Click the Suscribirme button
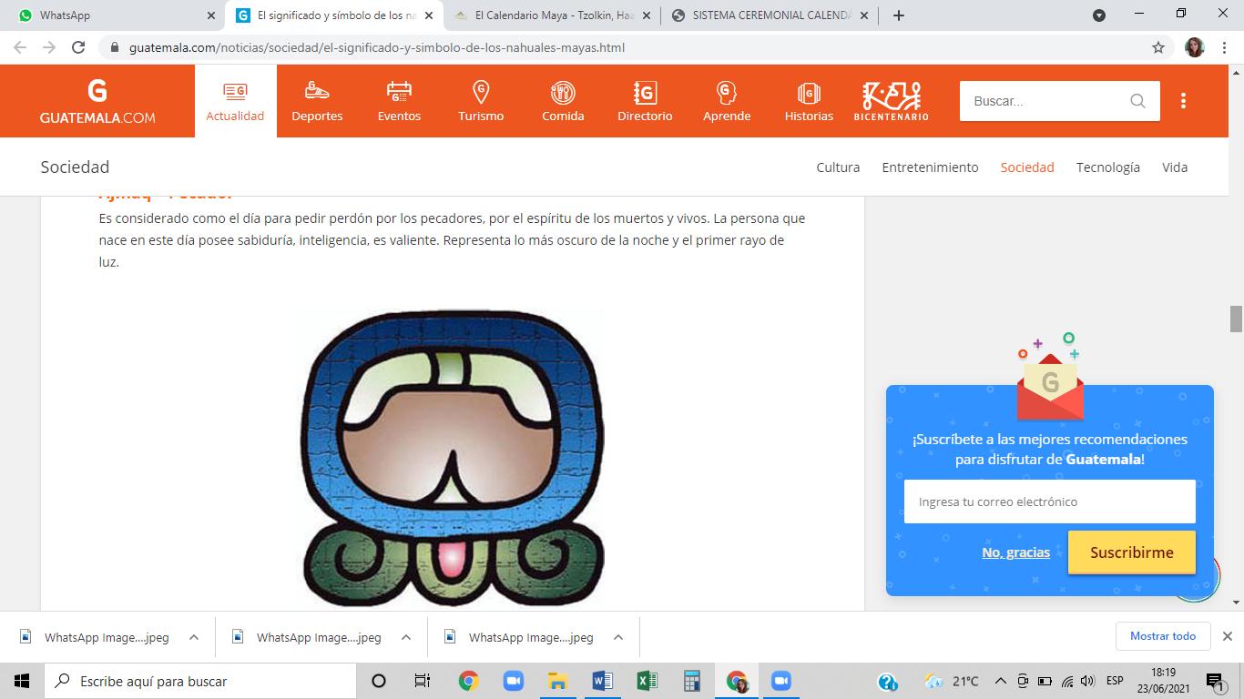1244x699 pixels. 1132,552
